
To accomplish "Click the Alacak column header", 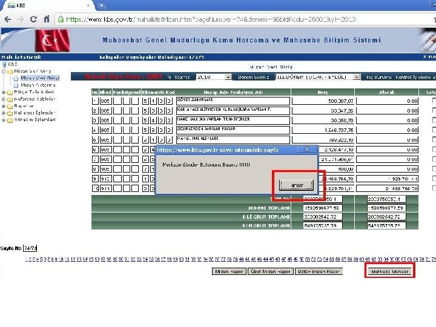I will coord(386,92).
